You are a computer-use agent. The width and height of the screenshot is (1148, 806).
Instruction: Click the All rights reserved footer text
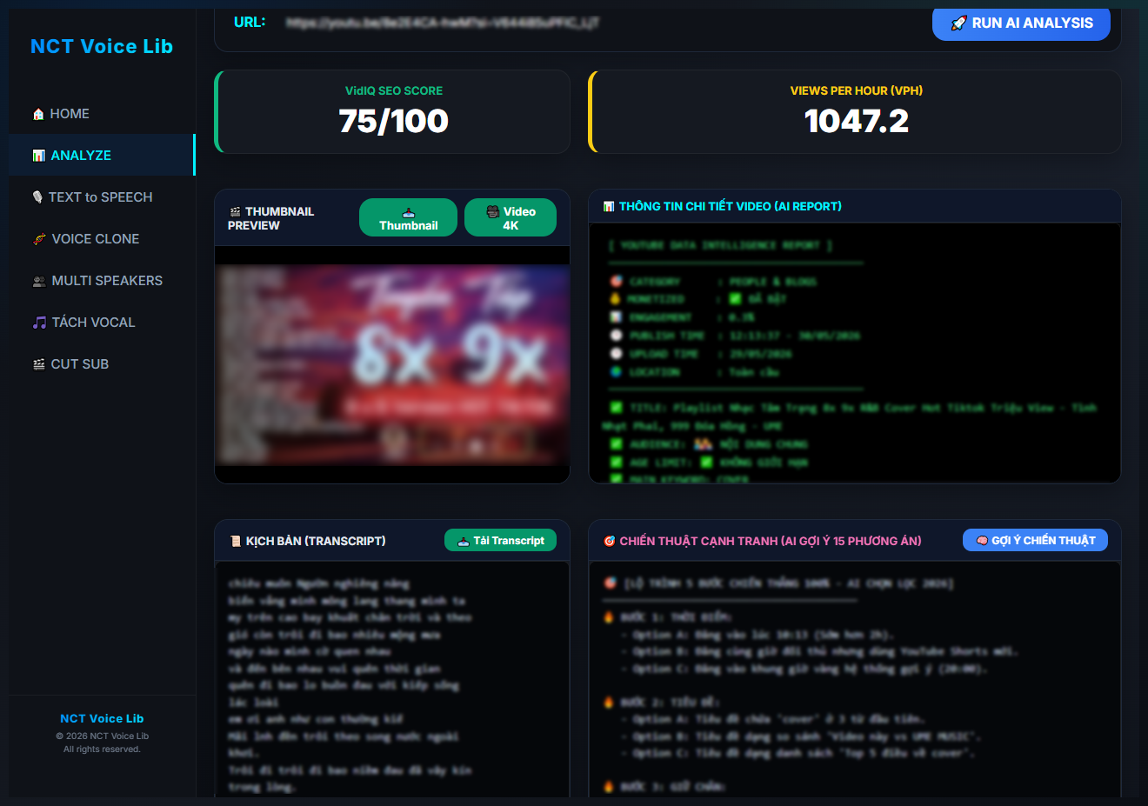pos(102,749)
